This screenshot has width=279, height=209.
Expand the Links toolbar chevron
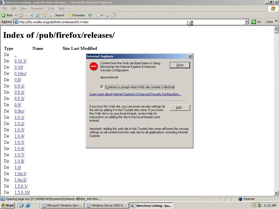276,21
